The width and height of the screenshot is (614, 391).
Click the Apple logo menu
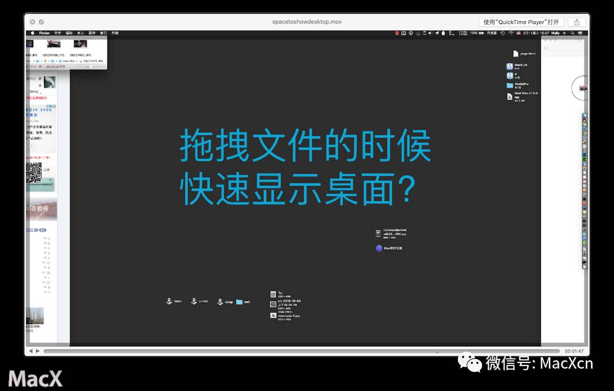[32, 33]
